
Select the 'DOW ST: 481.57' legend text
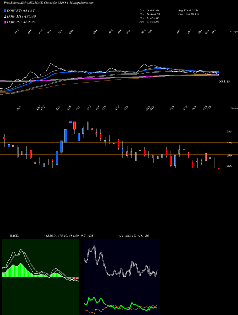(21, 10)
